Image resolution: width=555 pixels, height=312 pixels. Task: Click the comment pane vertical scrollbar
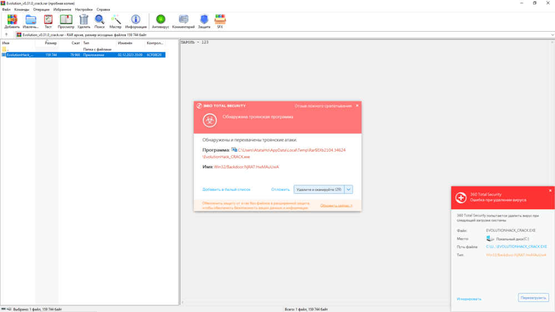(x=552, y=170)
